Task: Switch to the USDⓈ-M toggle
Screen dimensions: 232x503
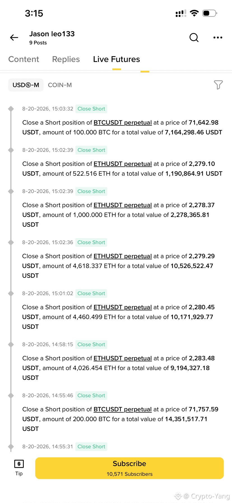Action: (26, 85)
